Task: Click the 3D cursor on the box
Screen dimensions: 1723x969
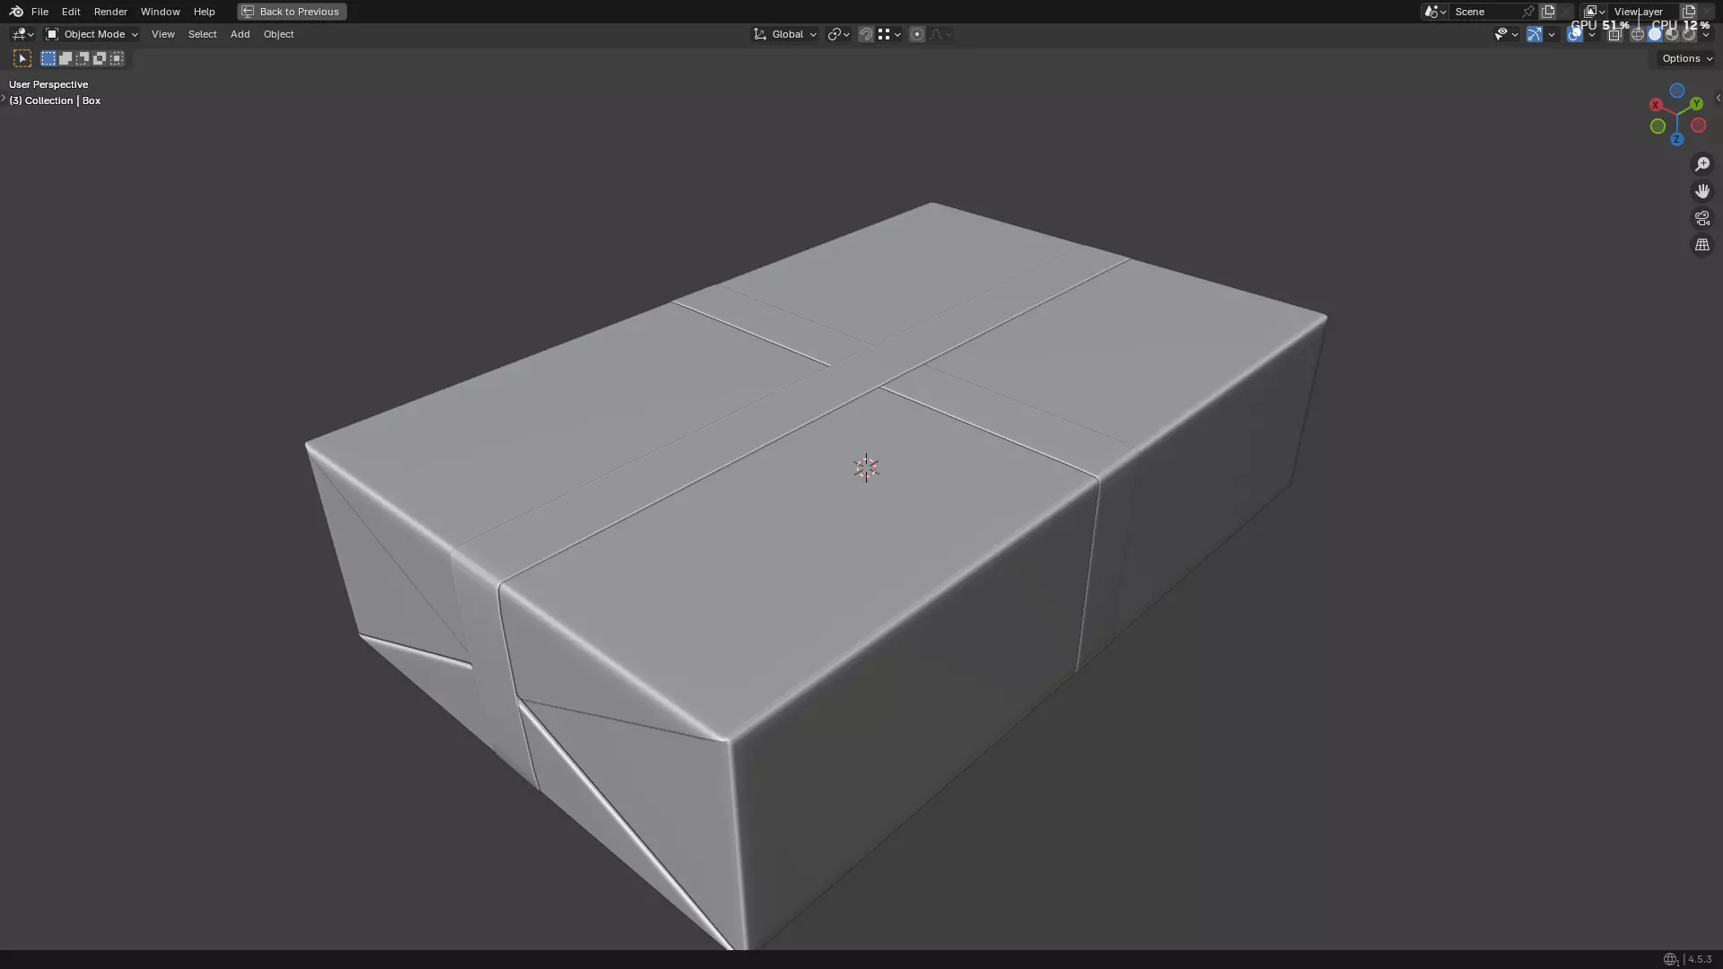Action: tap(866, 468)
